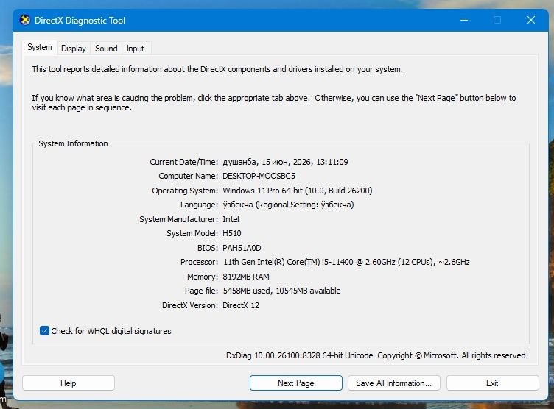Screen dimensions: 554x409
Task: Select computer name DESKTOP-MOOSBC5 text
Action: pyautogui.click(x=259, y=176)
